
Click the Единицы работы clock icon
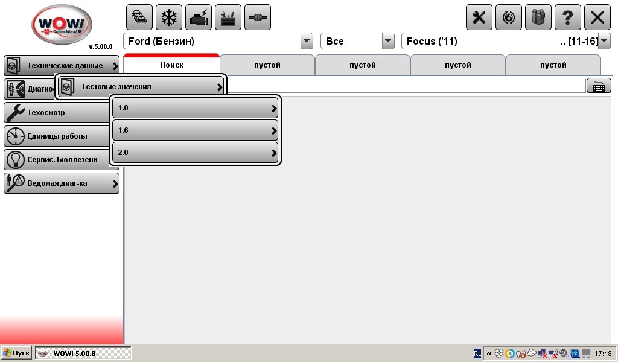pyautogui.click(x=15, y=136)
